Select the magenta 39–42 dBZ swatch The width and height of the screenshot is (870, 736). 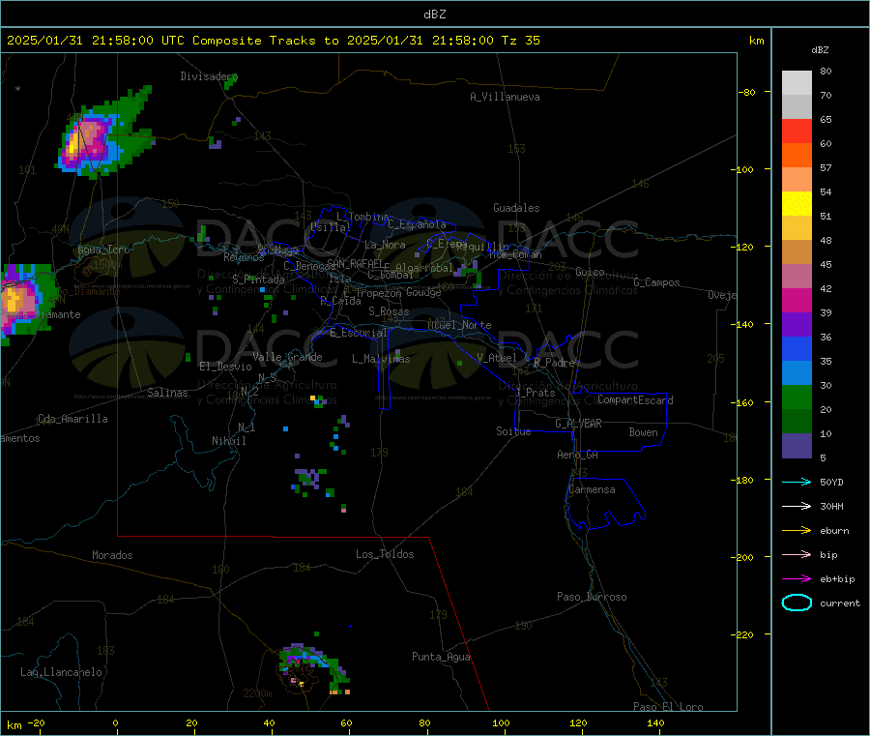coord(797,300)
